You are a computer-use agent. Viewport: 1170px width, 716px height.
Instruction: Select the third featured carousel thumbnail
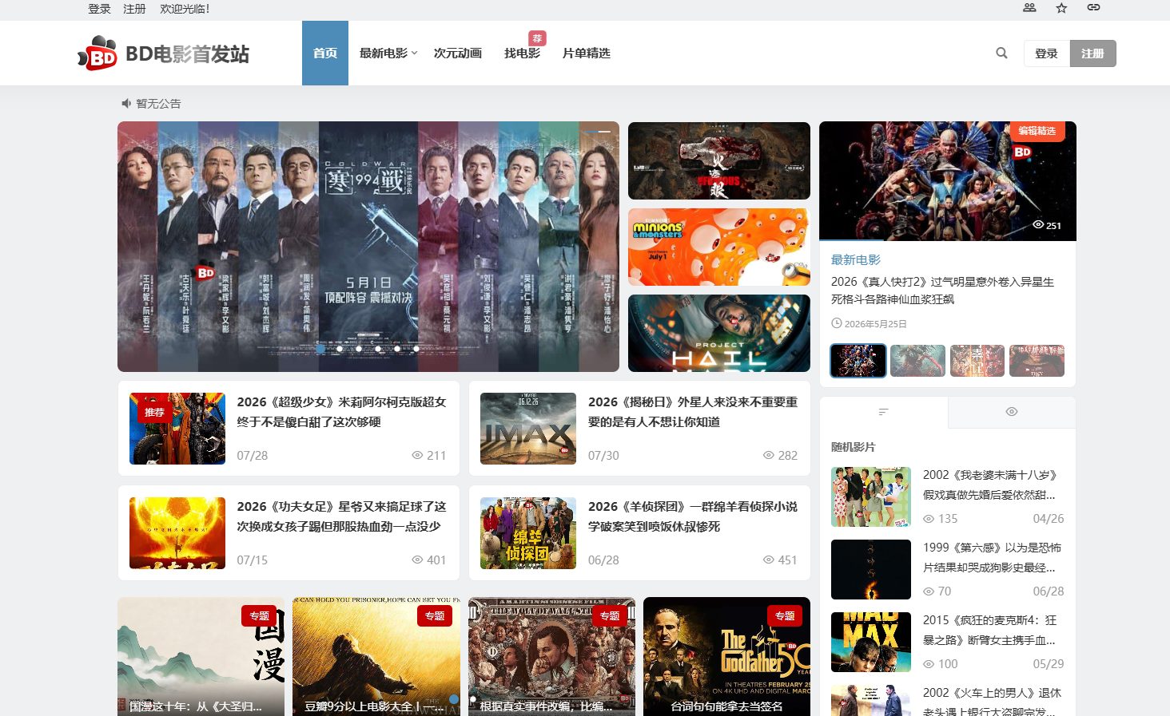[977, 361]
